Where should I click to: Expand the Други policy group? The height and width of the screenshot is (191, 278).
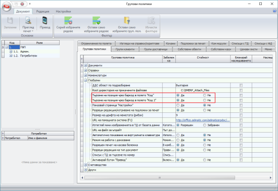click(85, 170)
